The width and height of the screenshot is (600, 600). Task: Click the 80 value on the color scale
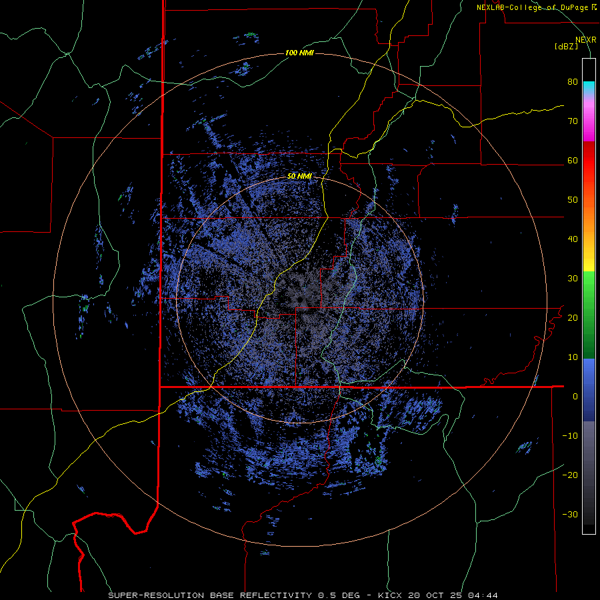pyautogui.click(x=573, y=82)
